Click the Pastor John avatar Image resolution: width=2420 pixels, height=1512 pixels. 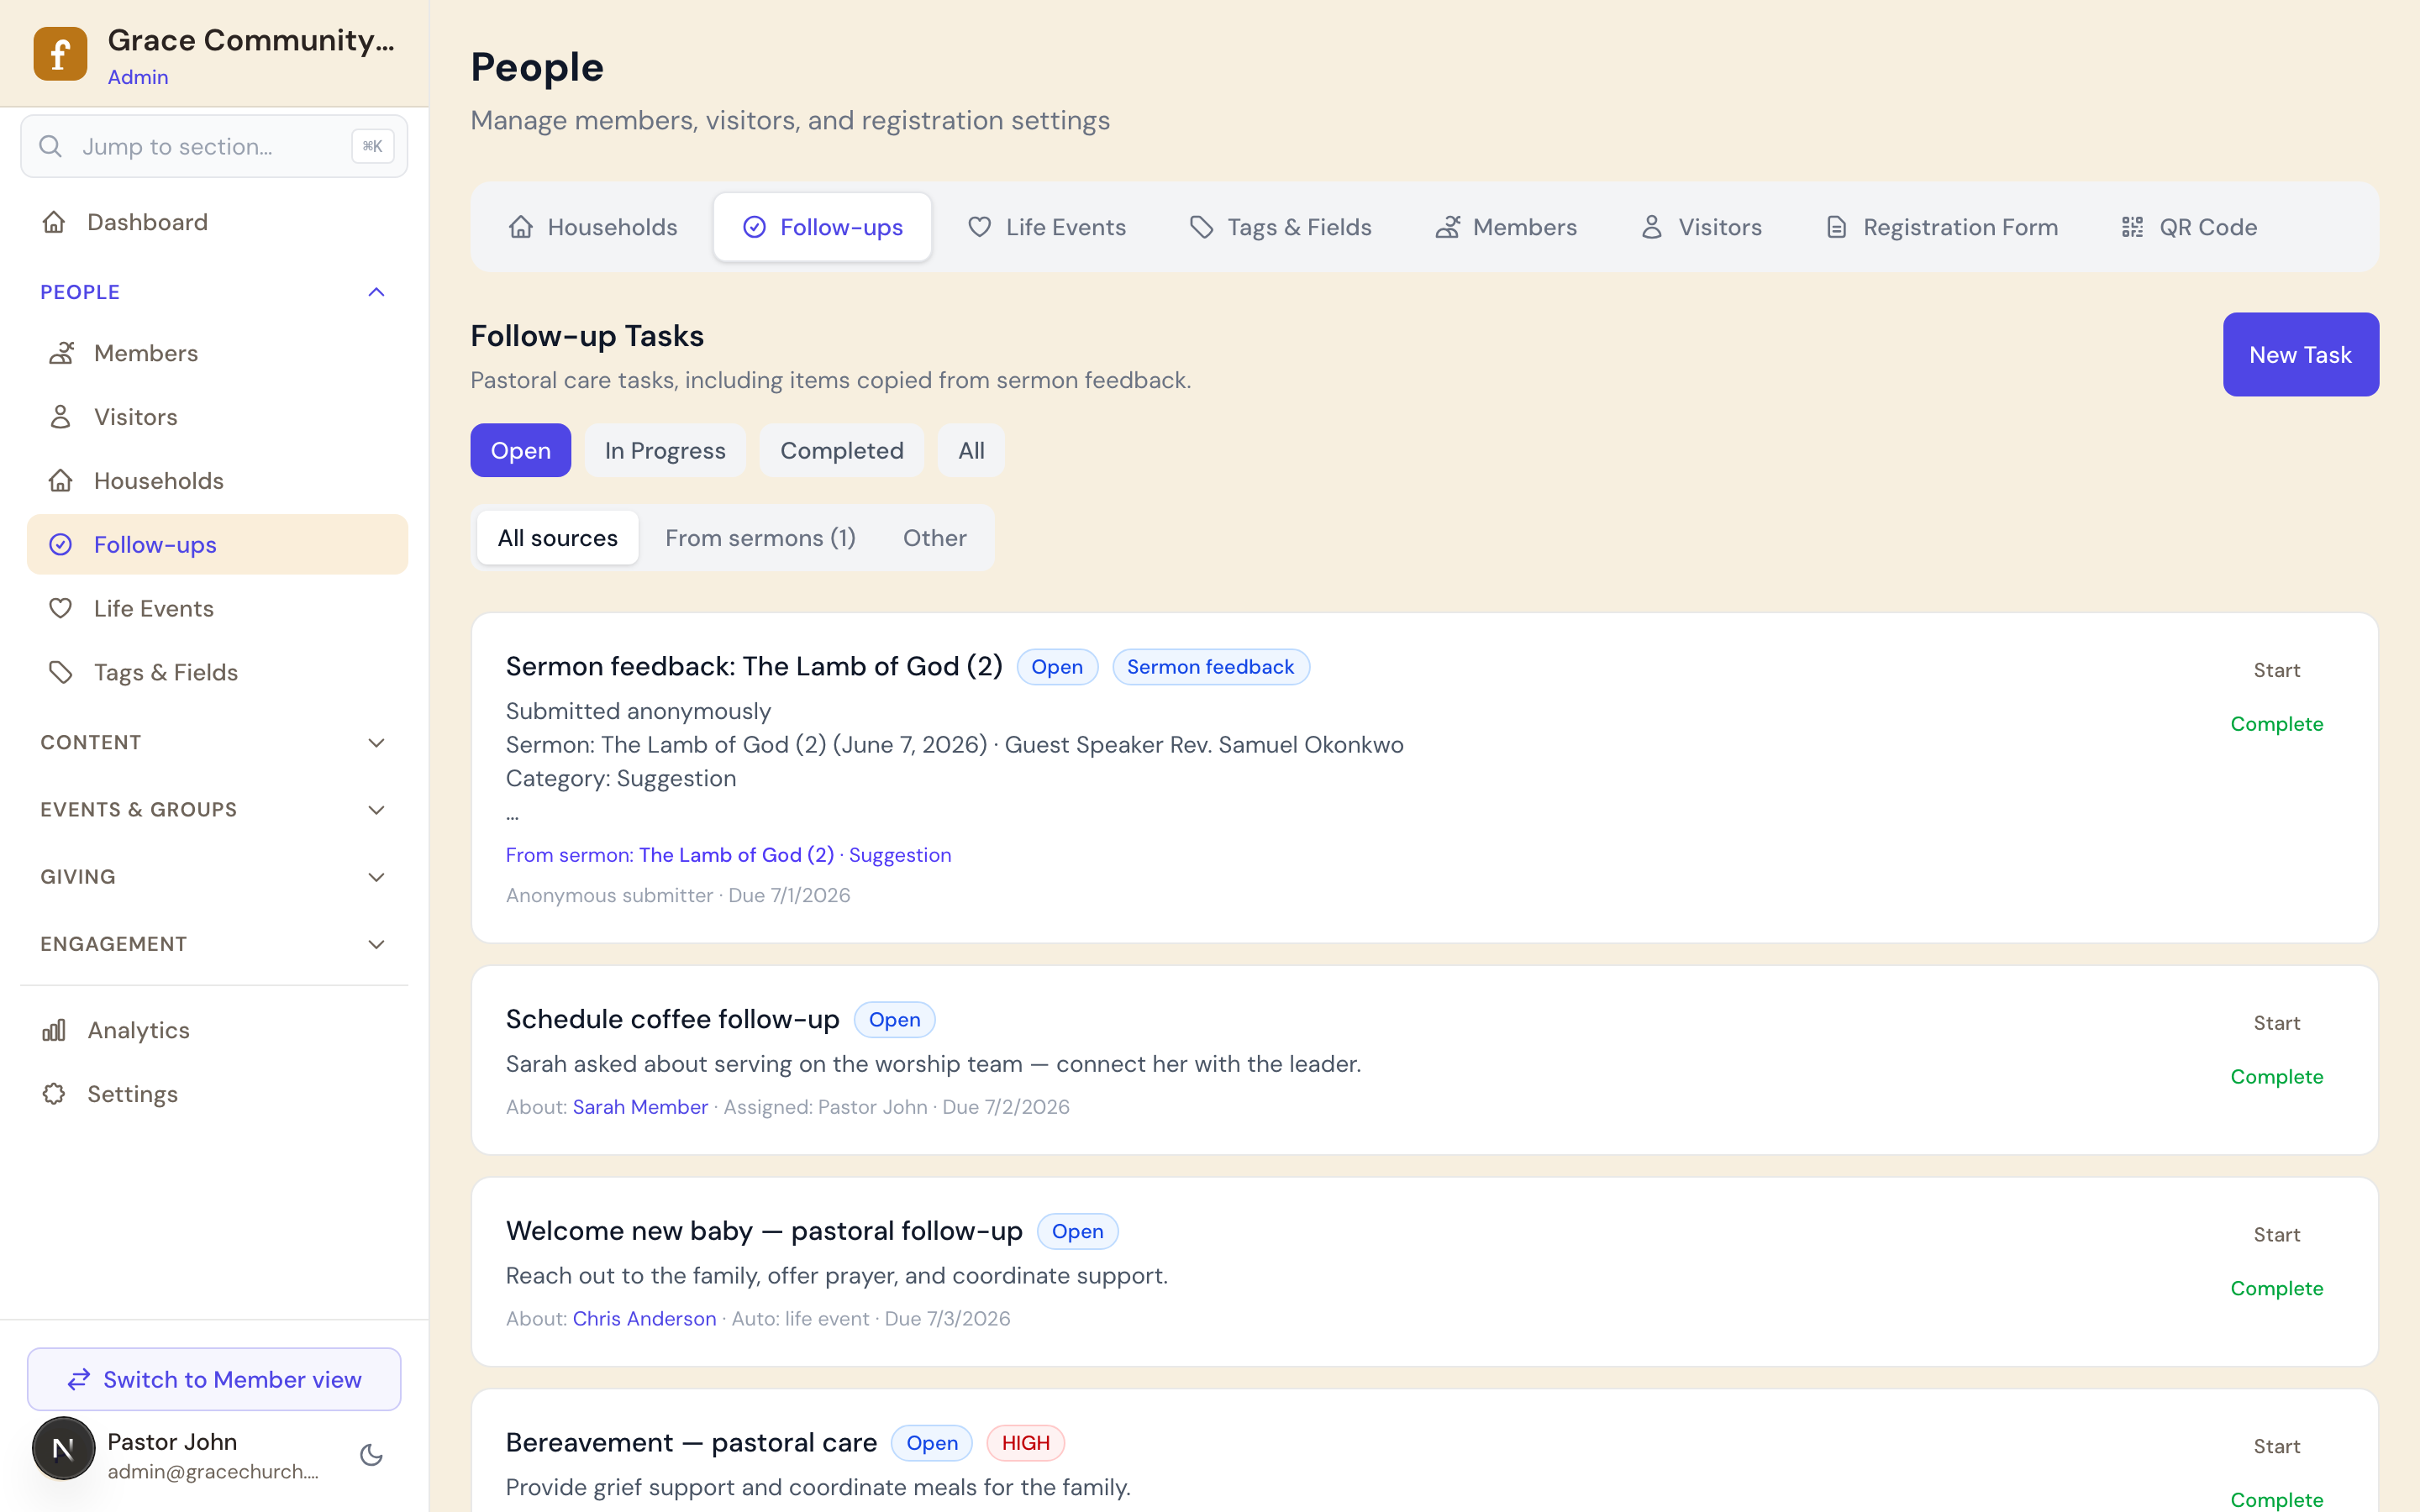(x=64, y=1448)
